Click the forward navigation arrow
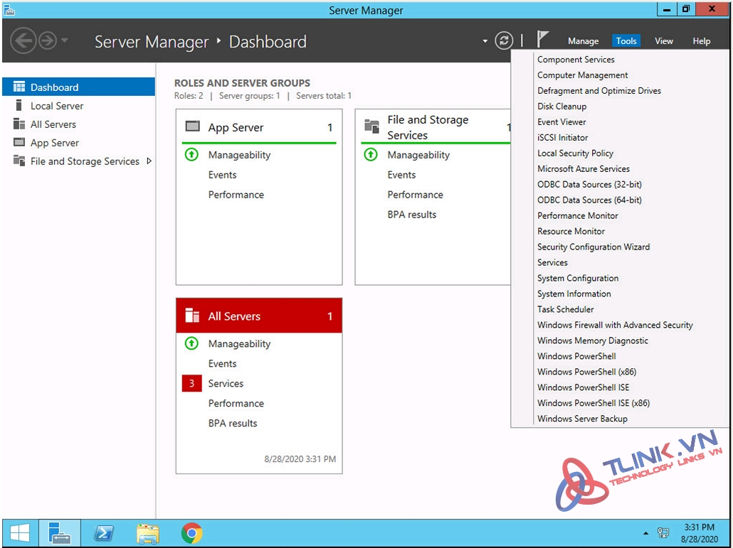 (x=48, y=41)
